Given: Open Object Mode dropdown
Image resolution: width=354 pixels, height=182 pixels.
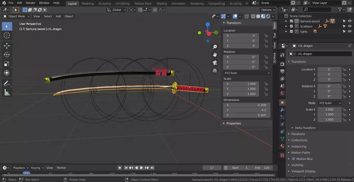Looking at the screenshot, I should click(16, 16).
